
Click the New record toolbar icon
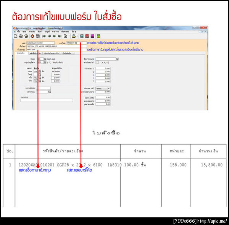[x=16, y=36]
